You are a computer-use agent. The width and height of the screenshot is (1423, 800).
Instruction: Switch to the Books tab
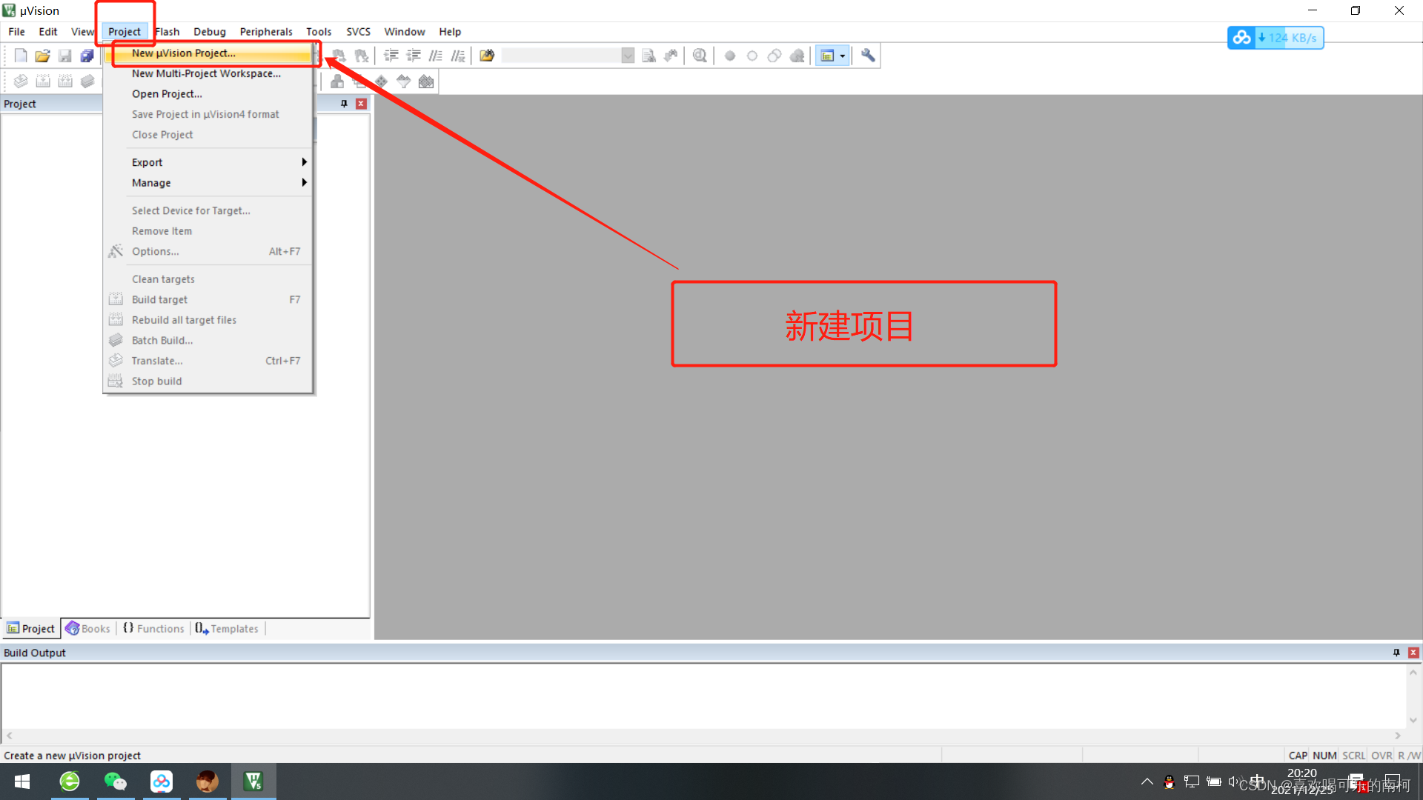click(x=89, y=628)
